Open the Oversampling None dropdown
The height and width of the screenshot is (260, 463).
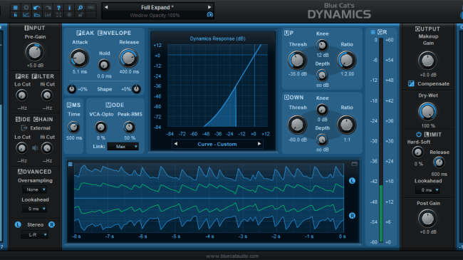(x=35, y=189)
